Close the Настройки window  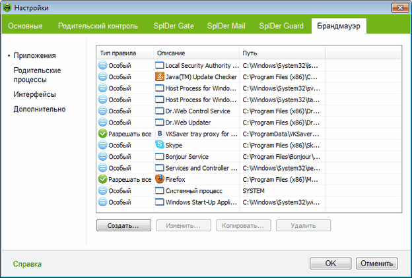pyautogui.click(x=400, y=8)
